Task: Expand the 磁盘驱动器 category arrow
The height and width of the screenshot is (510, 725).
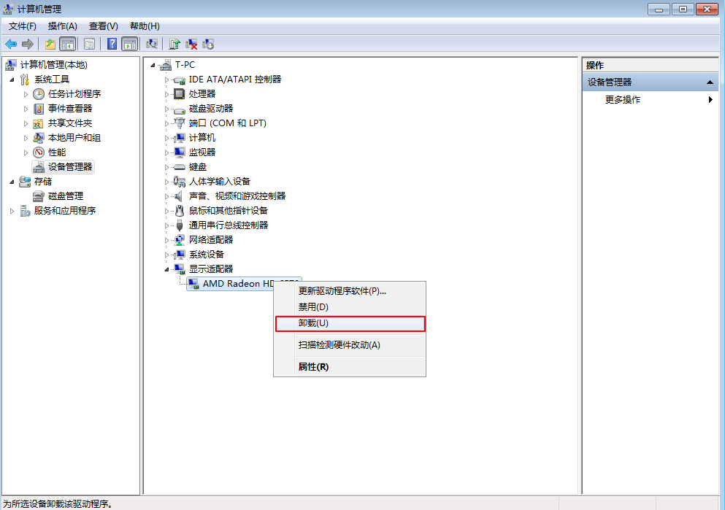Action: click(x=166, y=109)
